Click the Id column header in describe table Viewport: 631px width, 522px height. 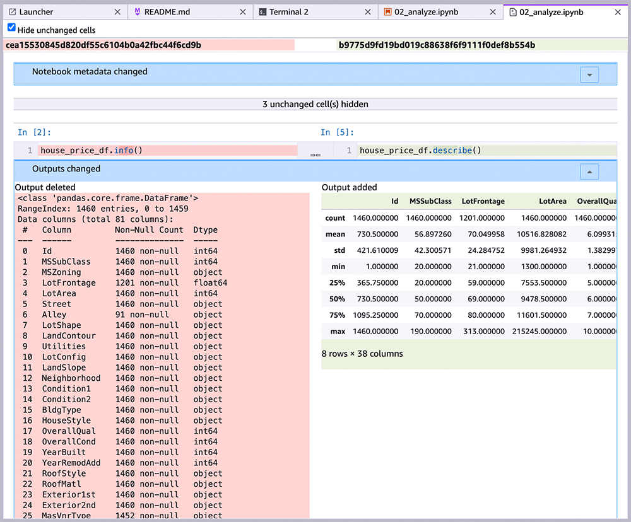point(395,201)
